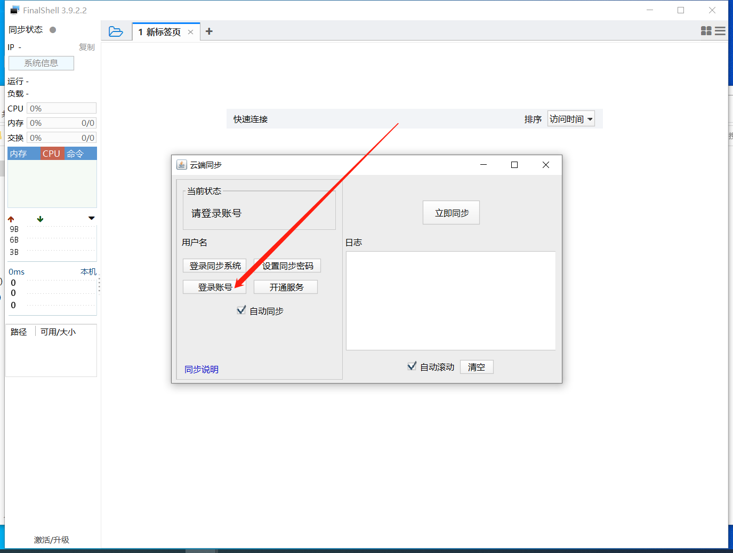This screenshot has height=553, width=733.
Task: Open the 访问时间 sort dropdown
Action: [571, 119]
